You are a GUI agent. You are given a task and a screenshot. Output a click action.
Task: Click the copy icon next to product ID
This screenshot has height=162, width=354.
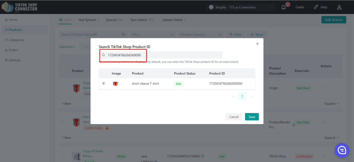click(x=202, y=156)
